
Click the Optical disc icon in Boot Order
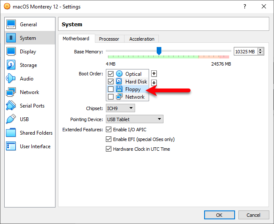[x=119, y=74]
